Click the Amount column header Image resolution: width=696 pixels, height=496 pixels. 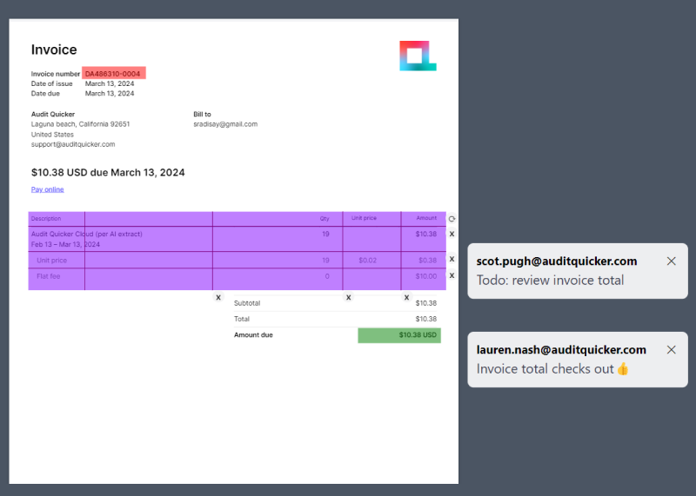coord(426,218)
